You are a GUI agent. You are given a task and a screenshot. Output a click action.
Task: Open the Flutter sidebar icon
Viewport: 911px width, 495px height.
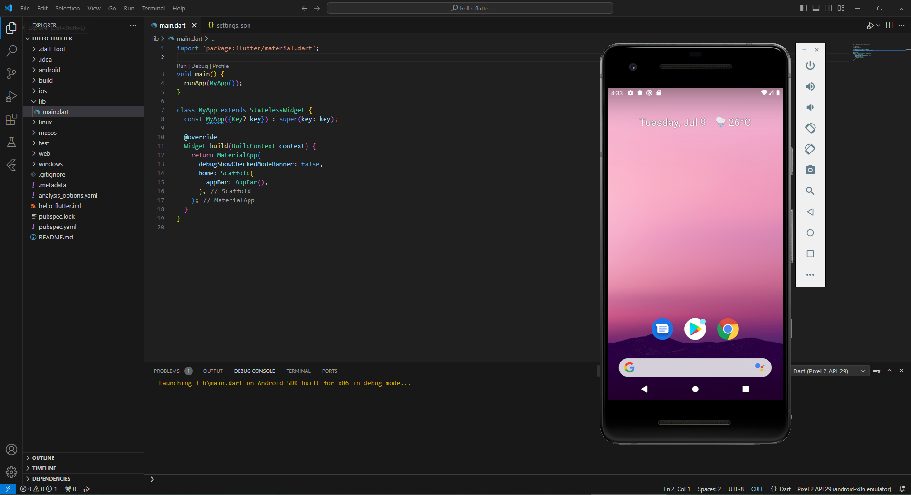click(11, 165)
